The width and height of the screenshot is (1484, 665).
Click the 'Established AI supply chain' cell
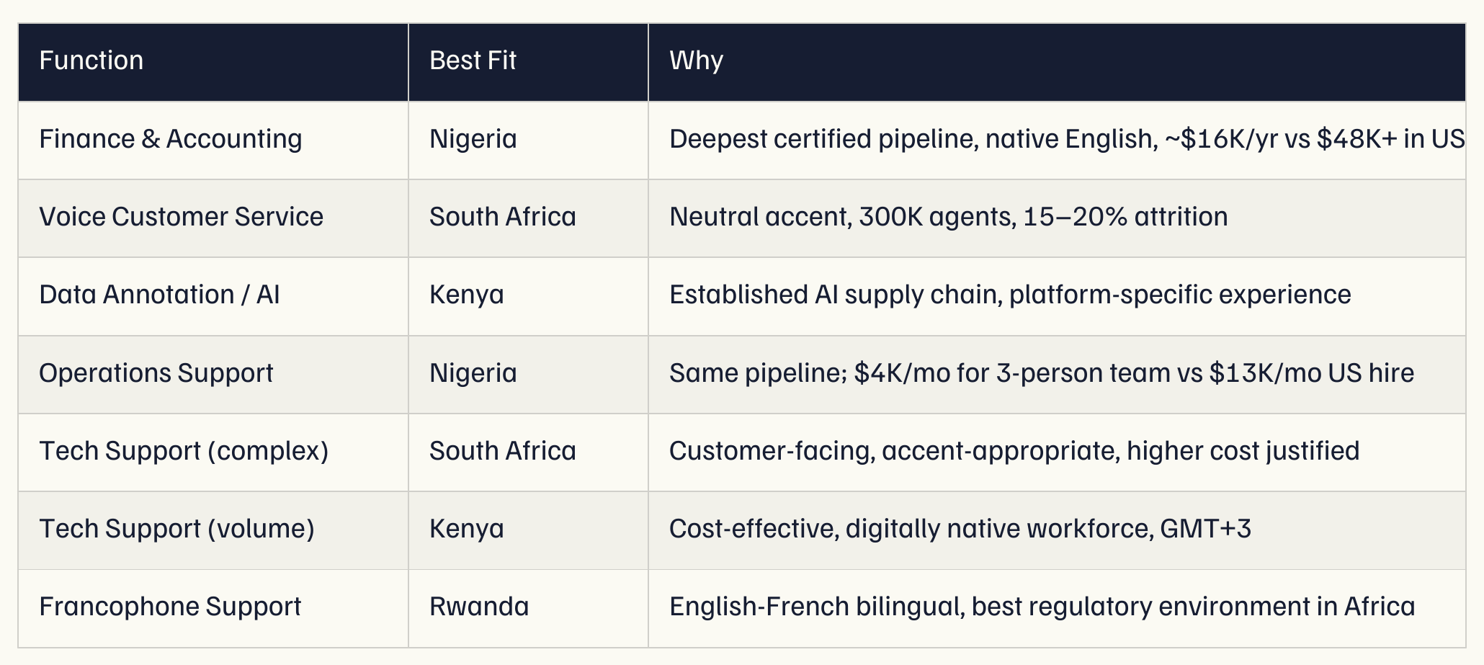tap(1057, 296)
